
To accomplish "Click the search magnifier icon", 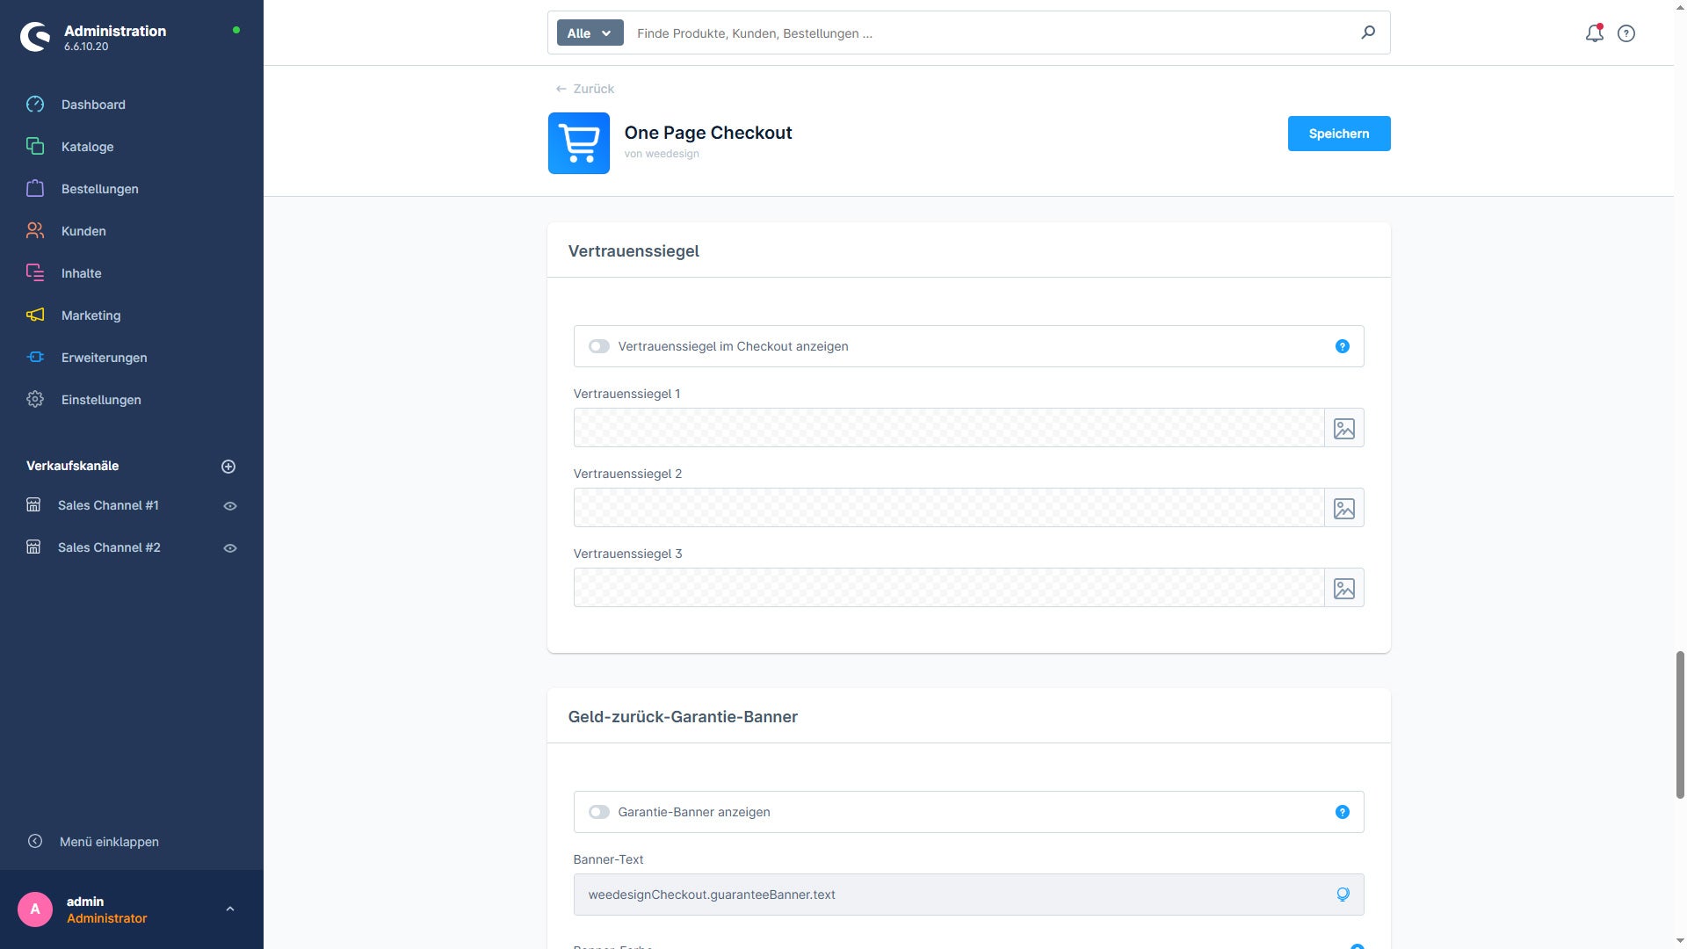I will (1368, 33).
